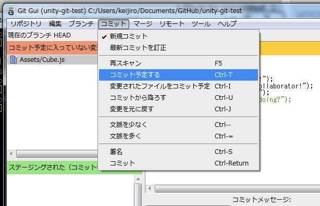Select Assets/Cube.js file name
Image resolution: width=320 pixels, height=206 pixels.
click(42, 60)
